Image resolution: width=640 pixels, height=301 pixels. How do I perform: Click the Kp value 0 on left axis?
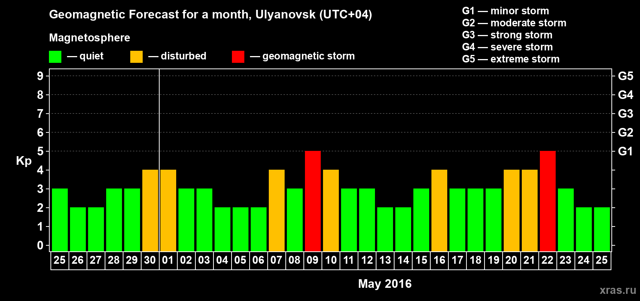[x=40, y=245]
